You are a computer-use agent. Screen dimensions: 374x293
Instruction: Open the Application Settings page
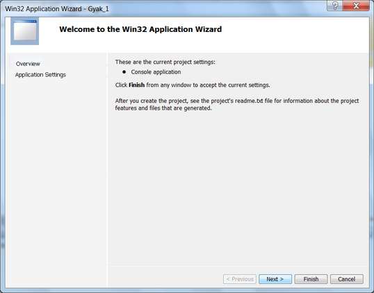[x=40, y=75]
